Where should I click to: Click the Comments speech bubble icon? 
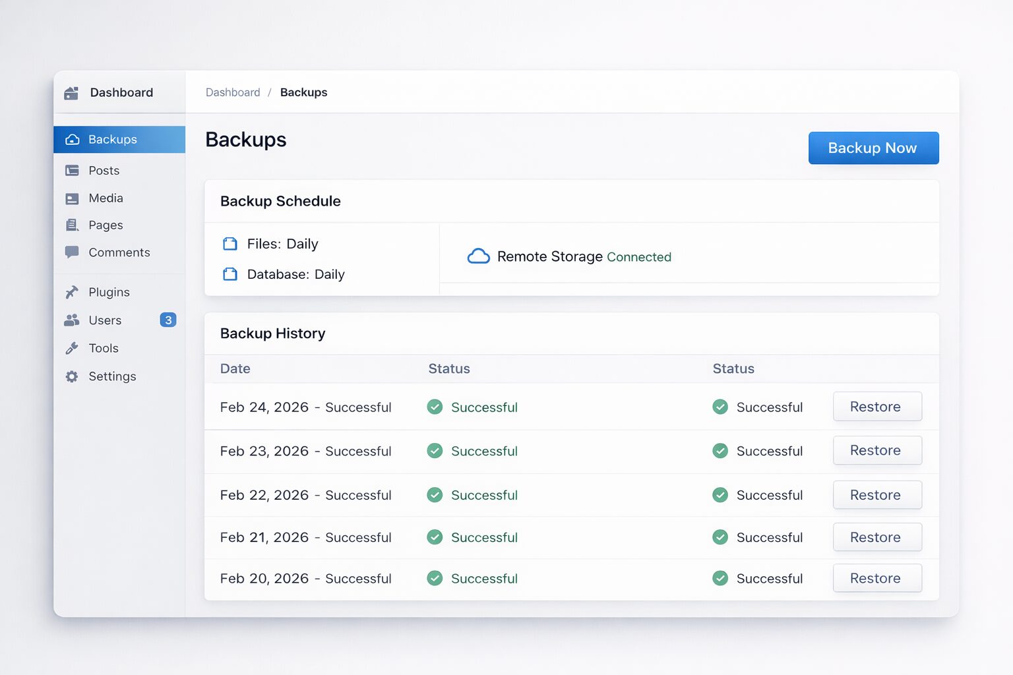pyautogui.click(x=71, y=252)
